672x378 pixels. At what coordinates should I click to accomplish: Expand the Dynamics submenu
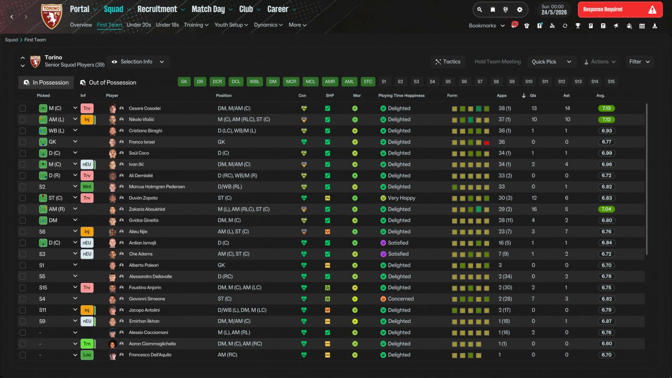(x=268, y=25)
